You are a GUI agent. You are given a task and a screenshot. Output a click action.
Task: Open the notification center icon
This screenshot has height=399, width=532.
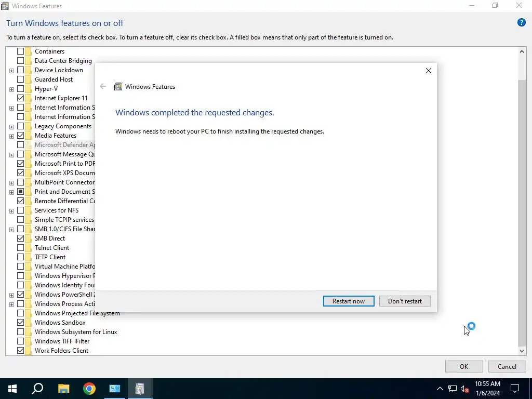[515, 389]
